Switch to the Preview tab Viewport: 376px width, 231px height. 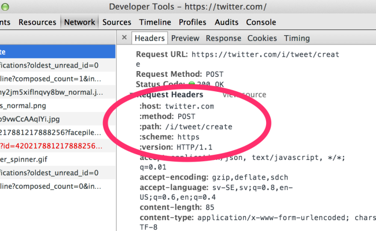[185, 38]
